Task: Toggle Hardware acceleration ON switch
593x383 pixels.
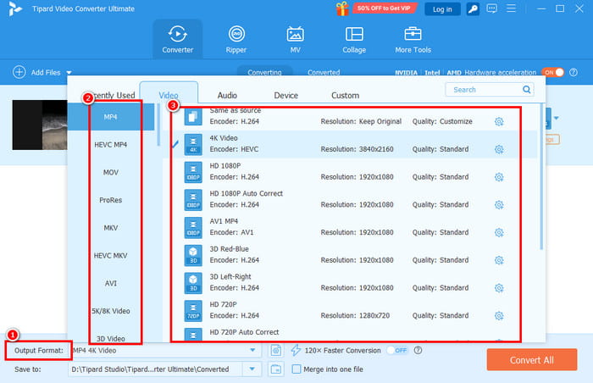Action: (x=552, y=72)
